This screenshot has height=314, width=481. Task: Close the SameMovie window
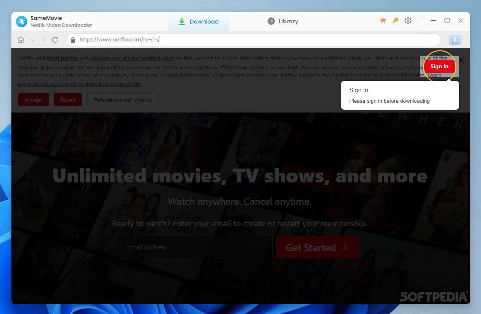click(461, 21)
